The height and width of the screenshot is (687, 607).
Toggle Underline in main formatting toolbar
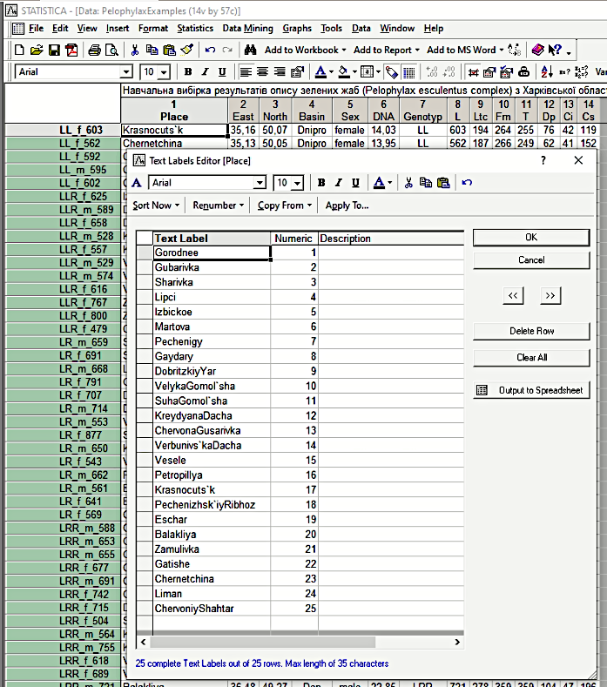[223, 72]
